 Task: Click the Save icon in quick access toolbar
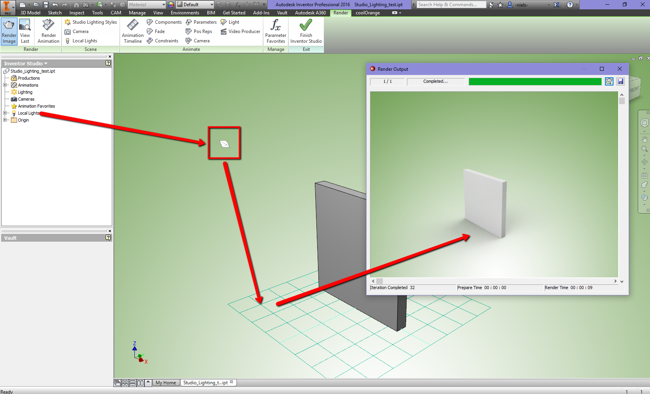46,5
